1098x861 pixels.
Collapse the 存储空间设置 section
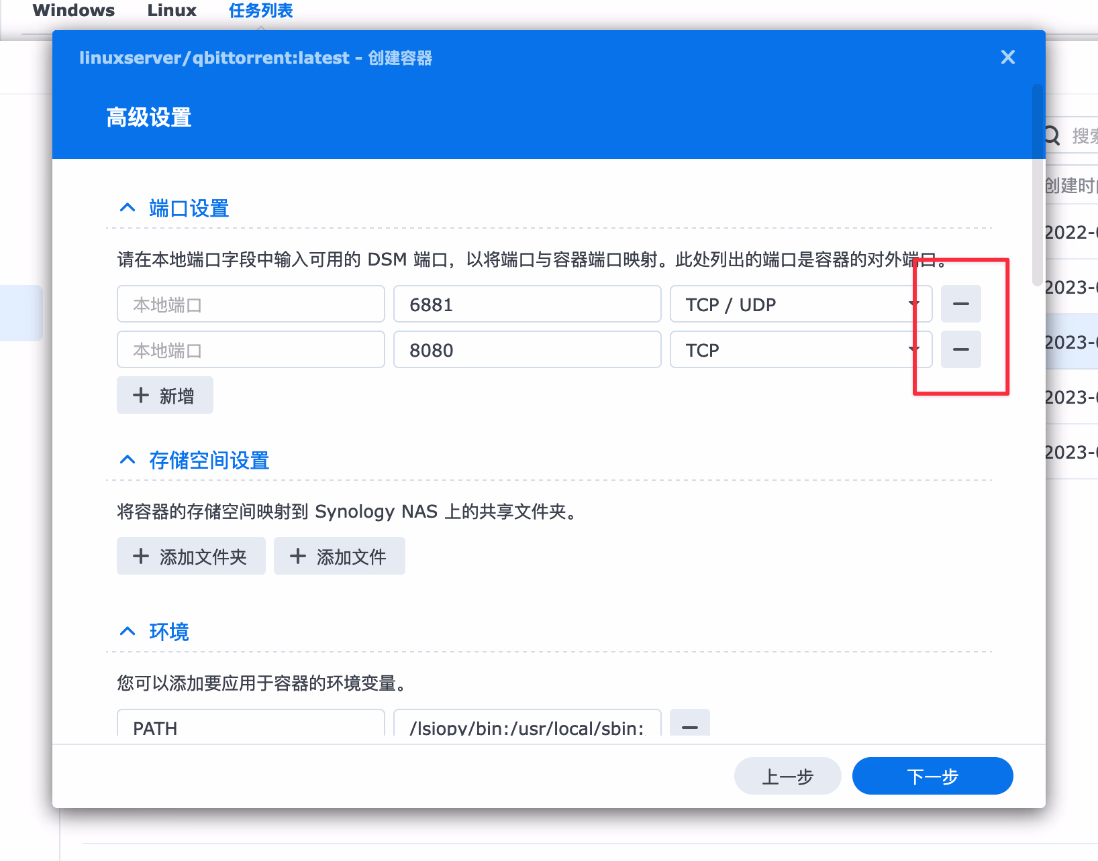tap(128, 461)
